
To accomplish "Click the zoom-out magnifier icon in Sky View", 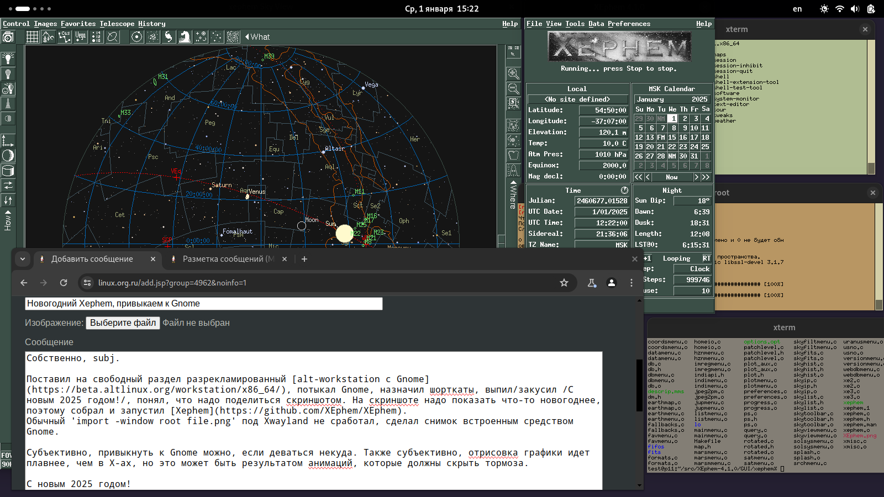I will coord(513,89).
